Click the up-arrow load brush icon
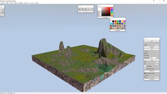This screenshot has width=167, height=94. [x=92, y=9]
